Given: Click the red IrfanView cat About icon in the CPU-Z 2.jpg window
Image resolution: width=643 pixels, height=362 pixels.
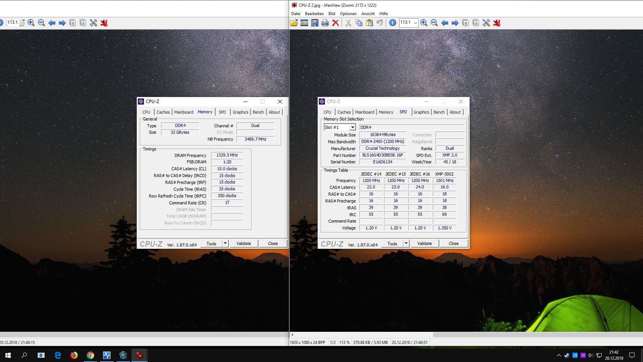Looking at the screenshot, I should pos(497,23).
